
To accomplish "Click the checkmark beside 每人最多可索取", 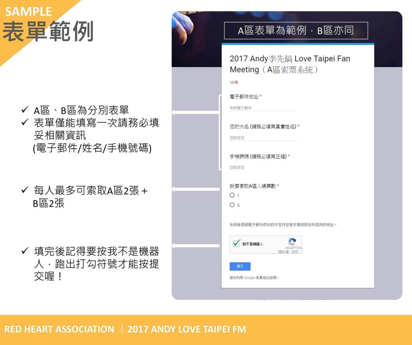I will point(25,190).
